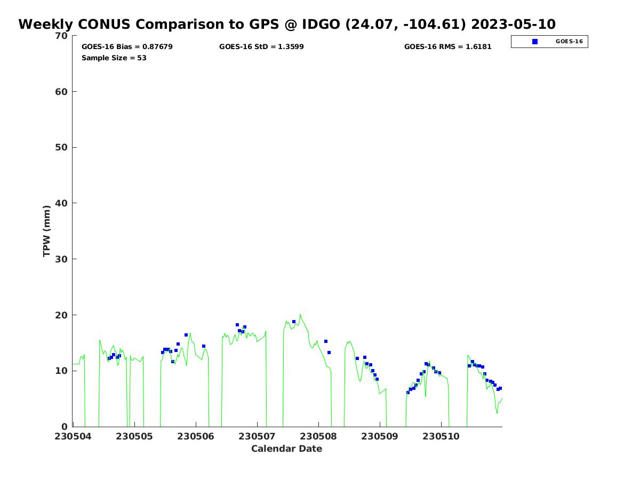Viewport: 640px width, 480px height.
Task: Click the GOES-16 RMS = 1.6181 label
Action: coord(448,47)
